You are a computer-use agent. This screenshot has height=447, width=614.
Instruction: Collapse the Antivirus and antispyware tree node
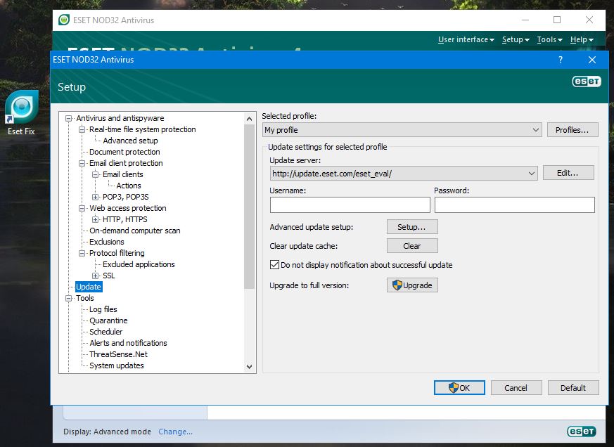tap(69, 118)
